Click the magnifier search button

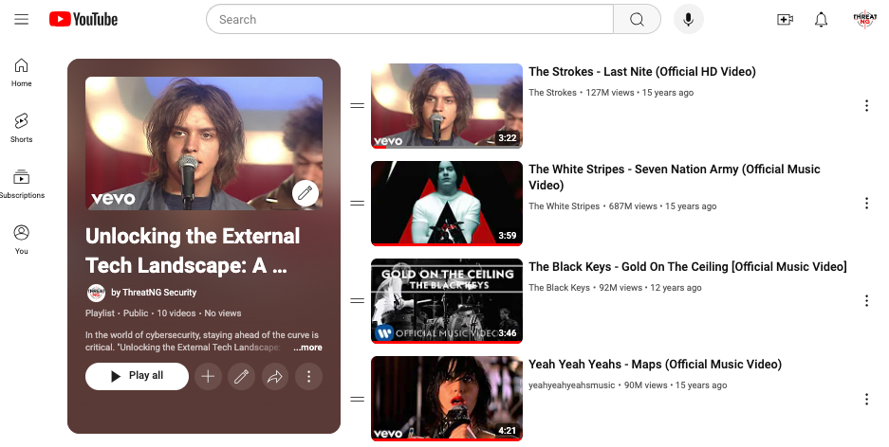click(x=637, y=19)
